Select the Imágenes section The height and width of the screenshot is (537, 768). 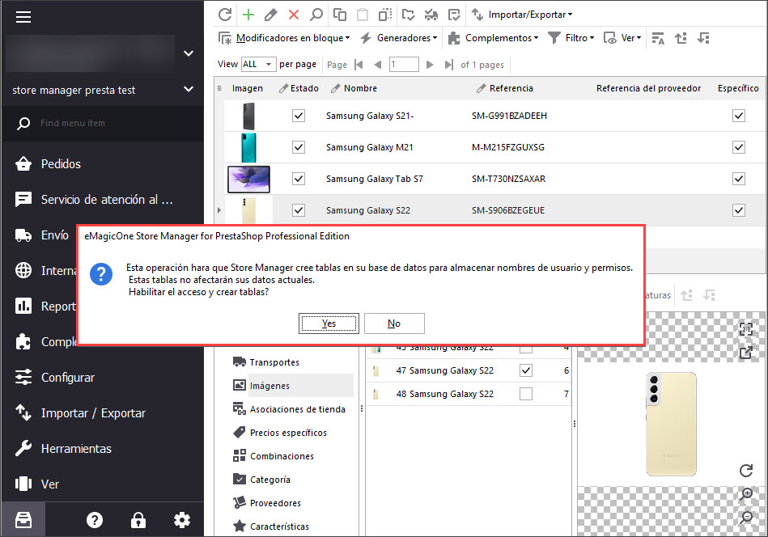coord(292,386)
